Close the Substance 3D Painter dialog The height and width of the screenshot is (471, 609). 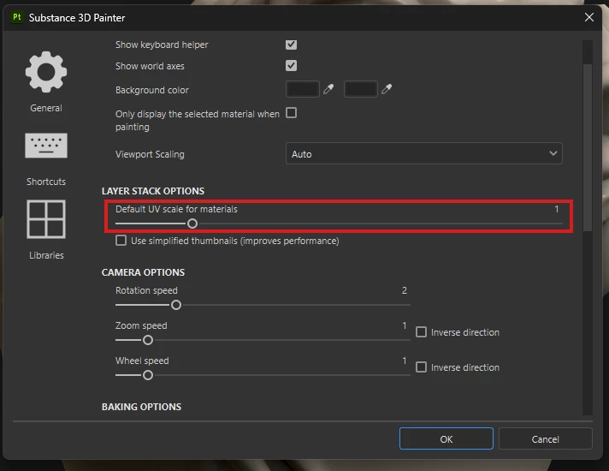[x=589, y=17]
